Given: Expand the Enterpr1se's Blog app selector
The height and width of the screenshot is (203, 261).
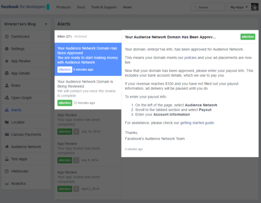Looking at the screenshot, I should click(26, 24).
